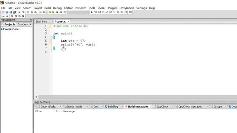This screenshot has width=237, height=133.
Task: Open the Fortran menu
Action: pos(69,8)
